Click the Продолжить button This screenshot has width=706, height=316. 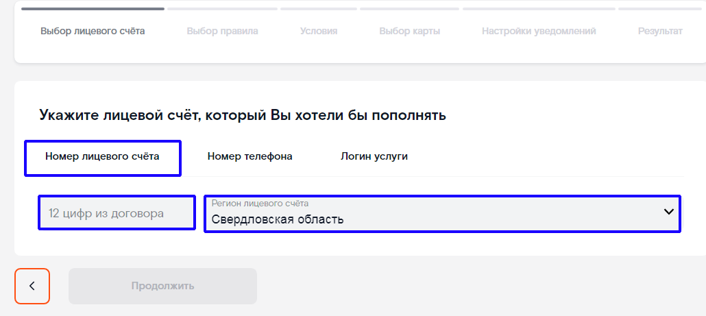(x=162, y=287)
